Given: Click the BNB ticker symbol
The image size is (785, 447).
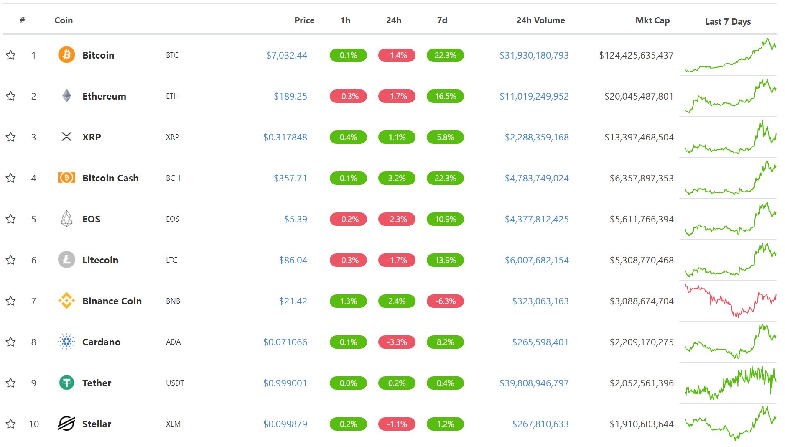Looking at the screenshot, I should click(x=173, y=301).
